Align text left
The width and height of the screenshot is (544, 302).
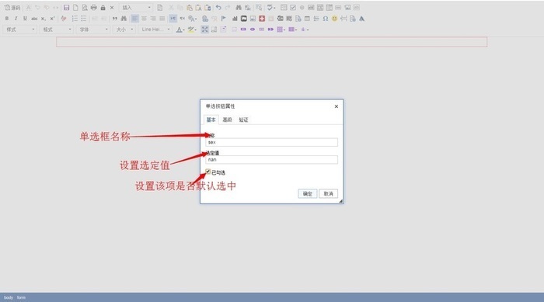pos(135,19)
